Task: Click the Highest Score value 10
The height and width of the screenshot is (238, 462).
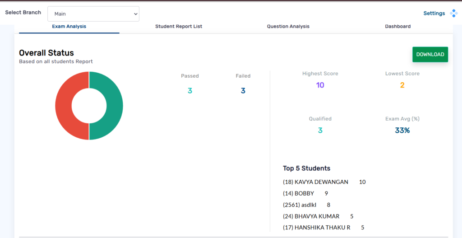Action: 320,85
